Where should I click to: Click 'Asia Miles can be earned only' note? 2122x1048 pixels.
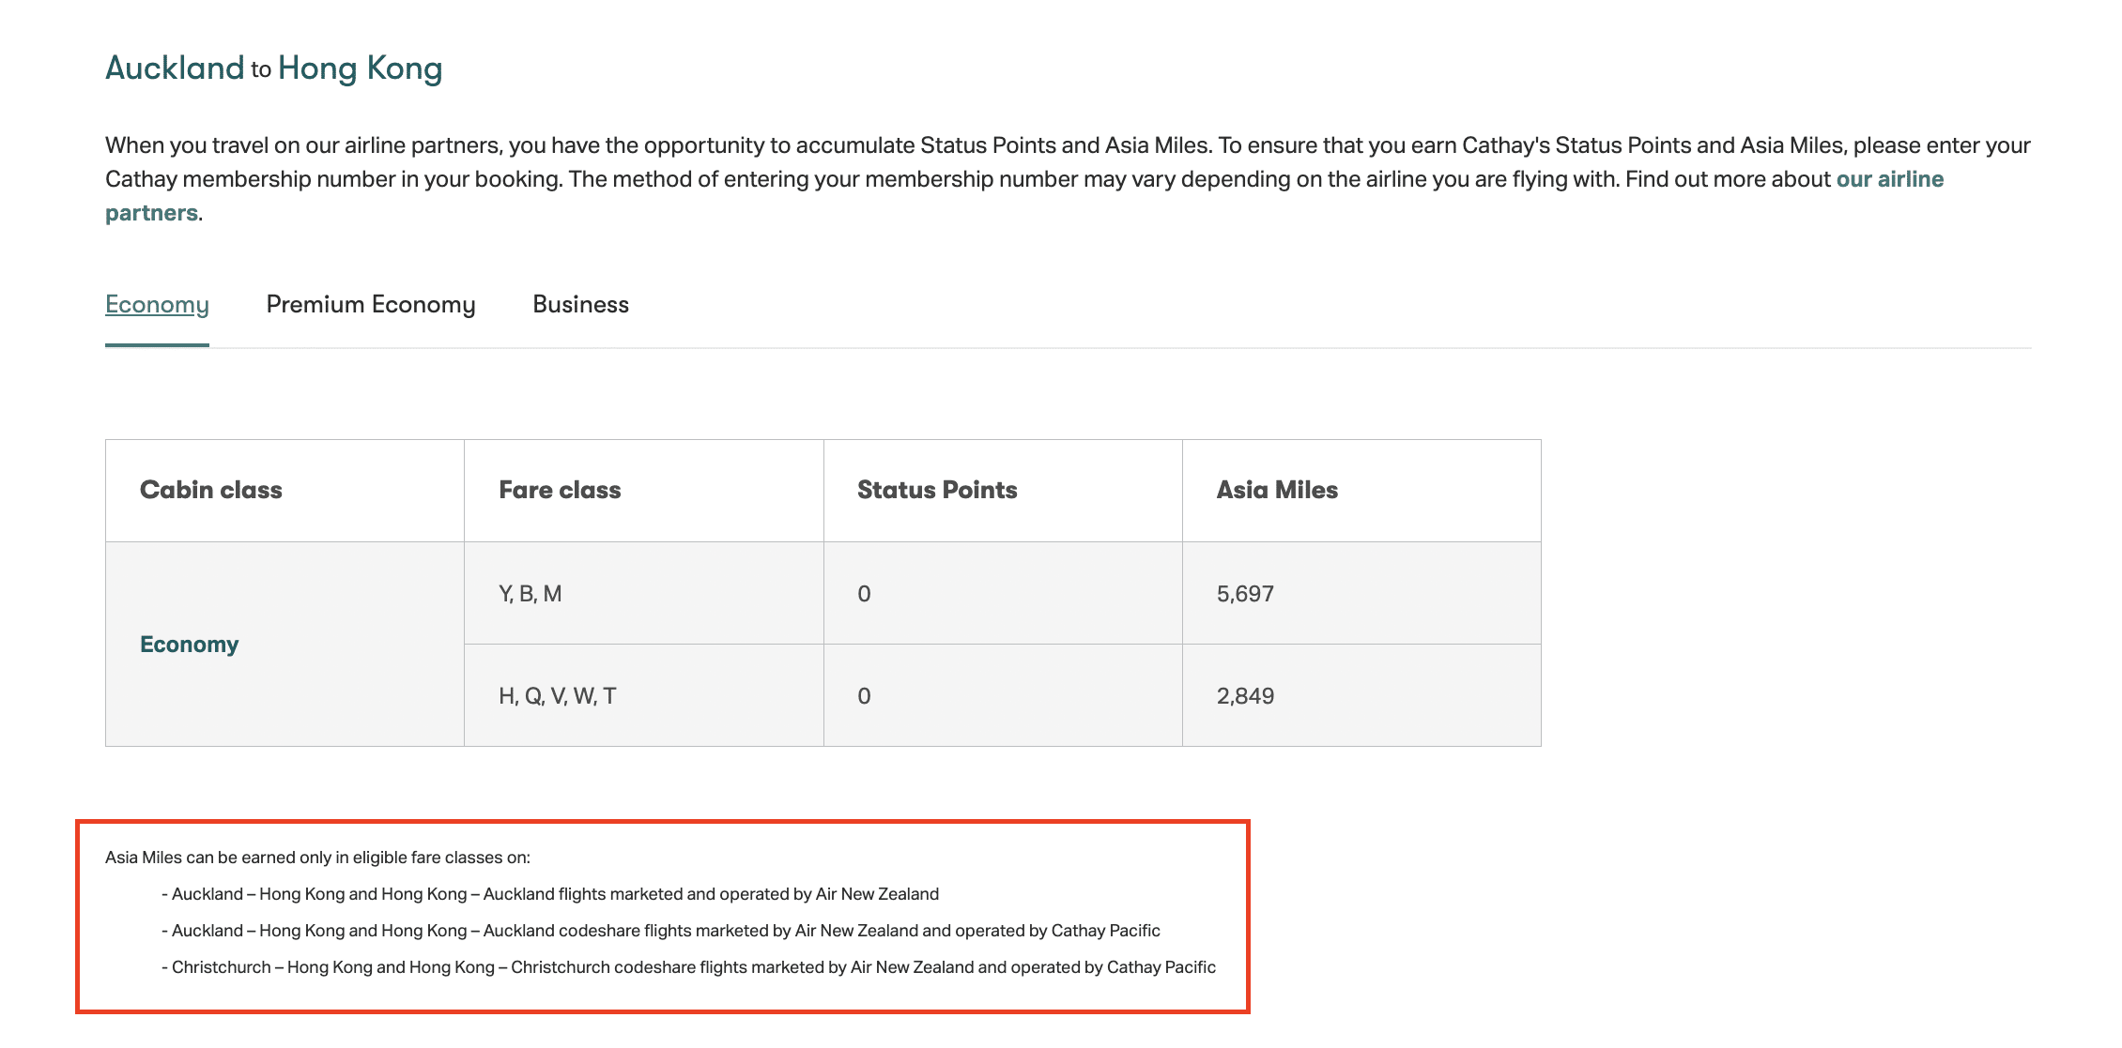pos(317,858)
